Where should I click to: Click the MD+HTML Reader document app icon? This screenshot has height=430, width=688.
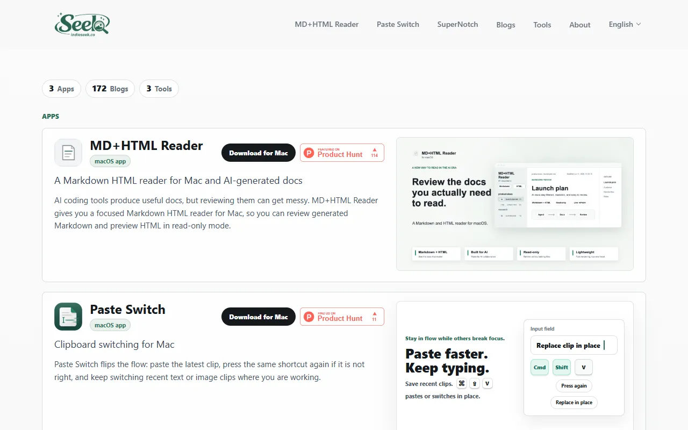68,153
